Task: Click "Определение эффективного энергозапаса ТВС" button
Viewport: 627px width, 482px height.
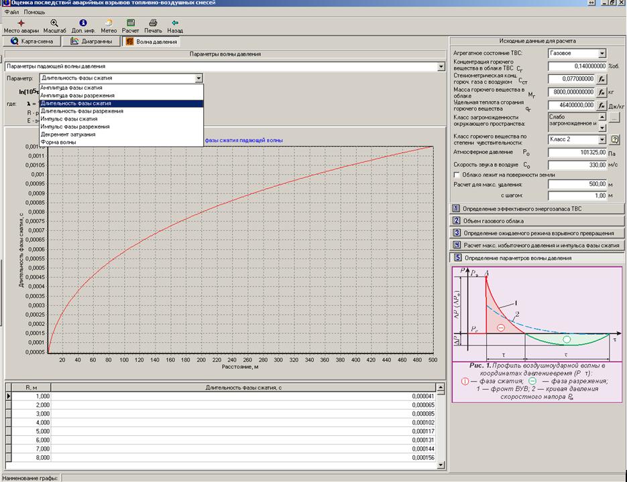Action: coord(536,208)
